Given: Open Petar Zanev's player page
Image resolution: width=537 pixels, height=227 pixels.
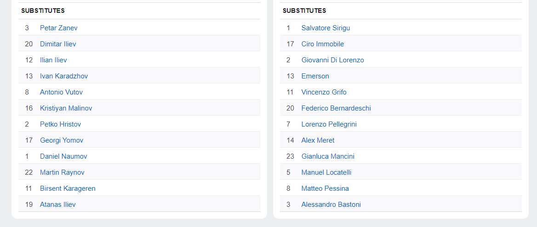Looking at the screenshot, I should [58, 28].
